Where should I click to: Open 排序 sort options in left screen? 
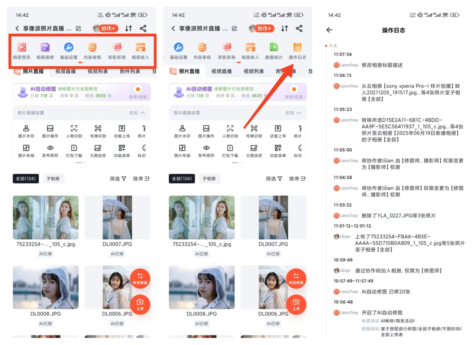click(x=141, y=179)
